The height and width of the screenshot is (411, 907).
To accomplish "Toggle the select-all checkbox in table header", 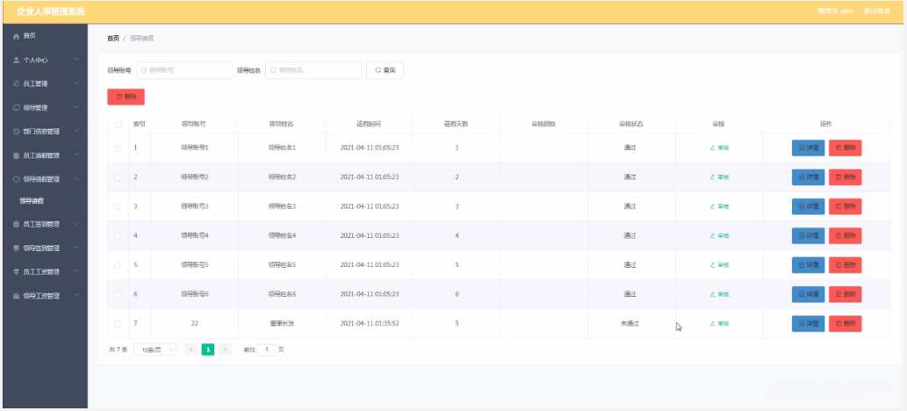I will coord(118,124).
